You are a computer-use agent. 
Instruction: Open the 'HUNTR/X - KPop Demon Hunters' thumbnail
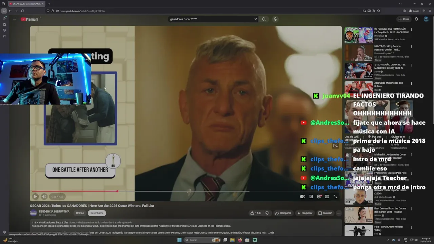(359, 53)
